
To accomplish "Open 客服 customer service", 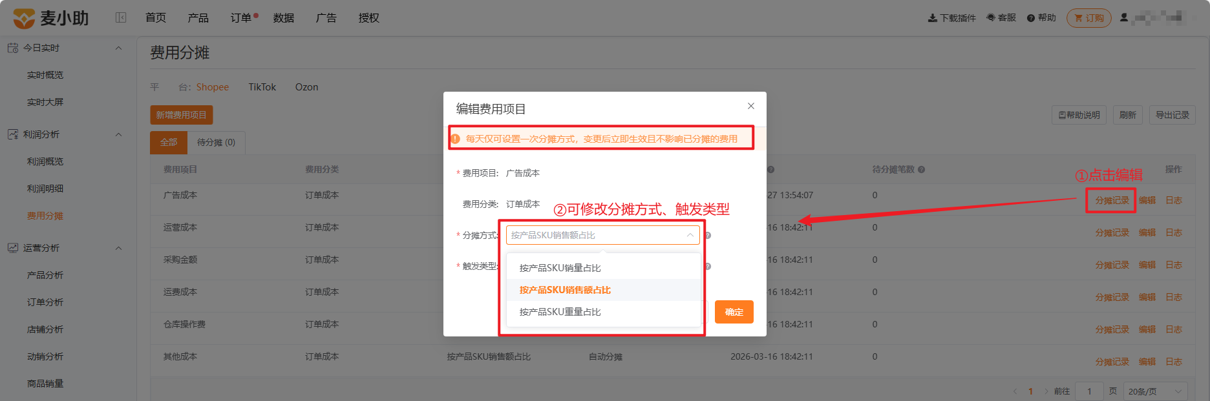I will [x=1001, y=18].
